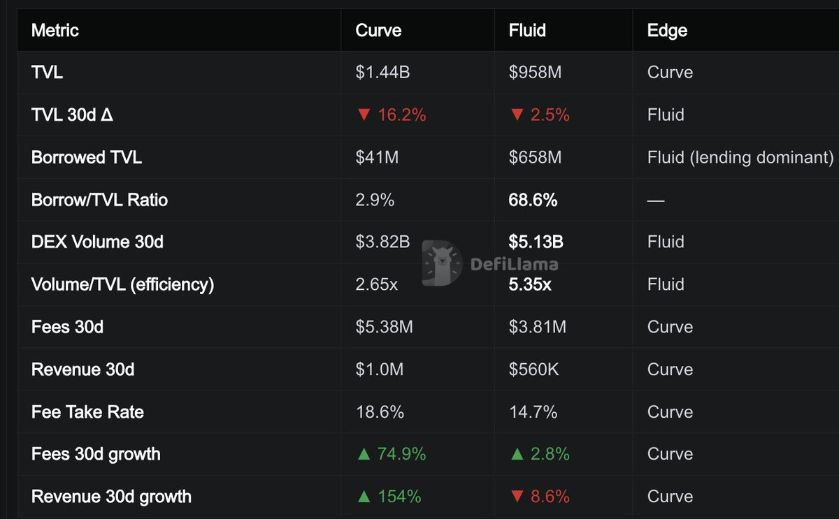Select the 'Fees 30d growth' row label
Viewport: 839px width, 519px height.
click(96, 455)
